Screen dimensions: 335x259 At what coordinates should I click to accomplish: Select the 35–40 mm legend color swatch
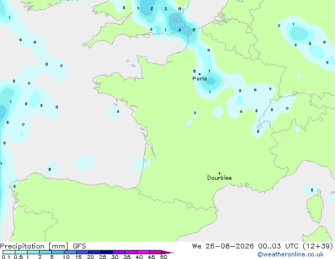[x=131, y=252]
